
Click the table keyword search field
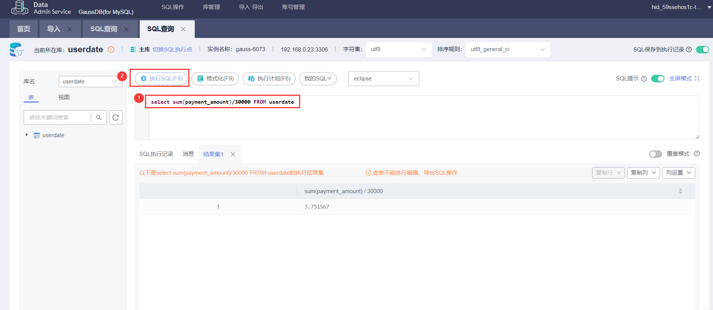point(57,118)
